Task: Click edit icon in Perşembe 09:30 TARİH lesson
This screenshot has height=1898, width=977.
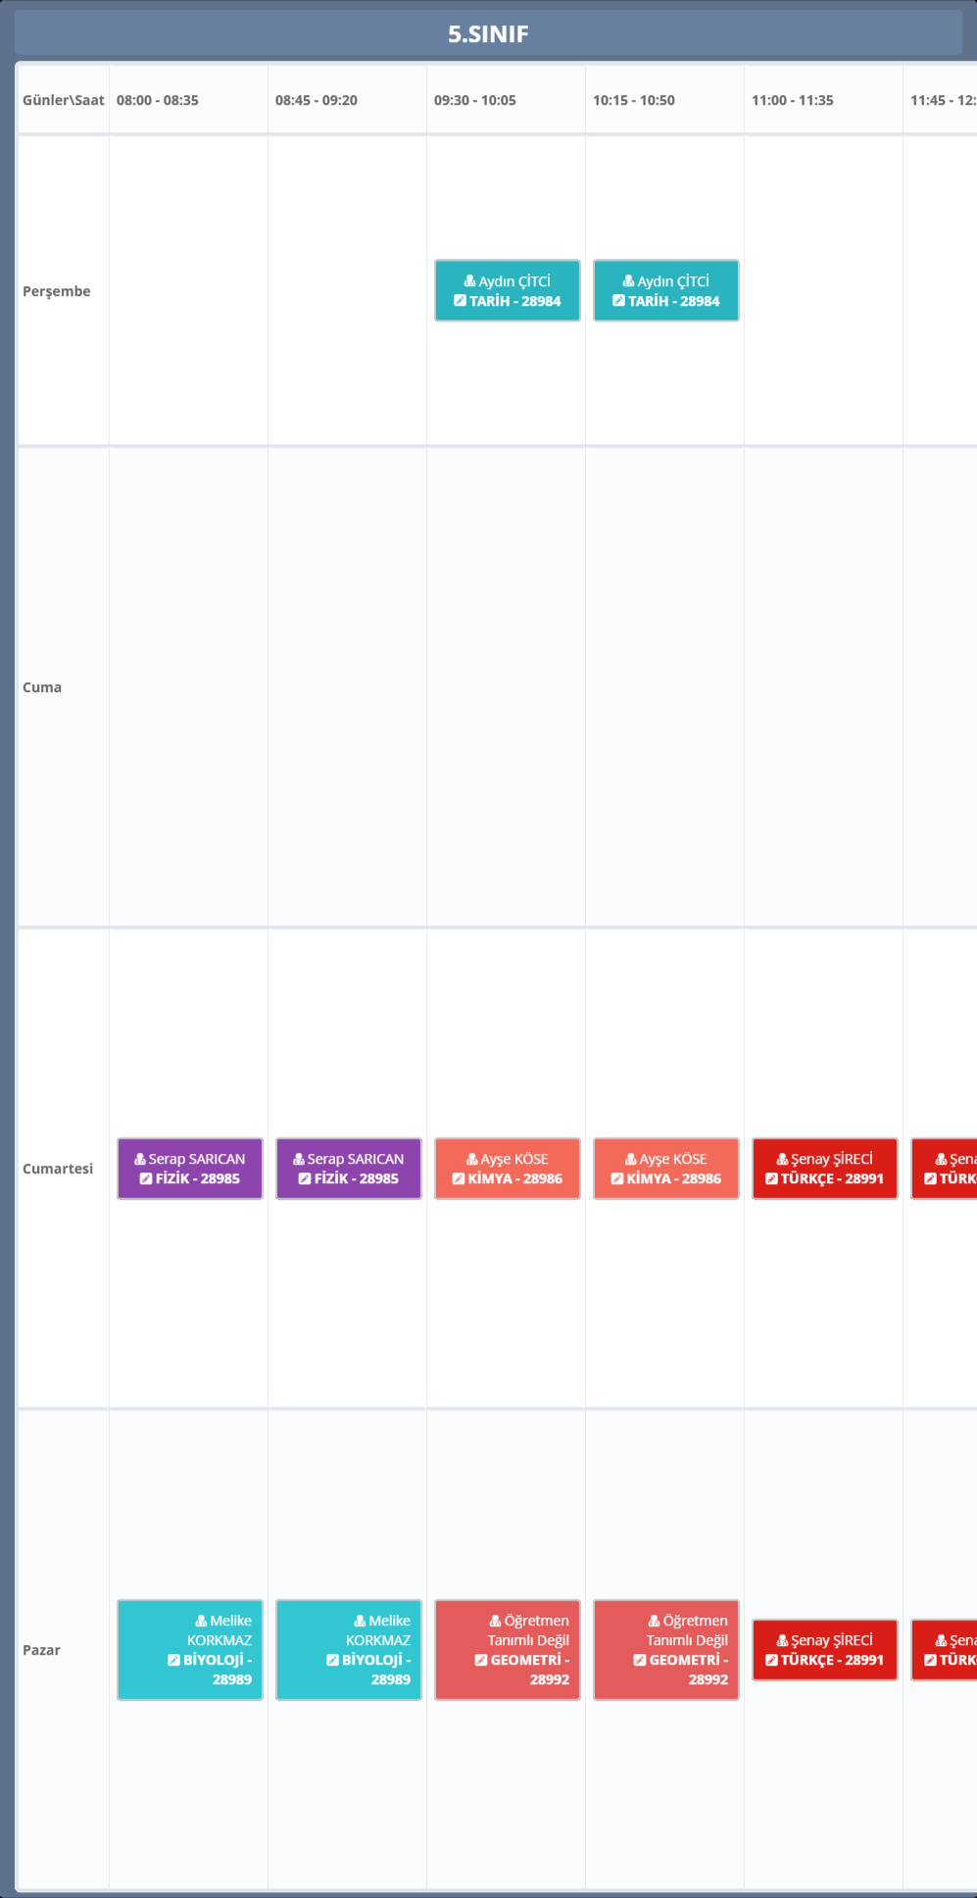Action: tap(460, 301)
